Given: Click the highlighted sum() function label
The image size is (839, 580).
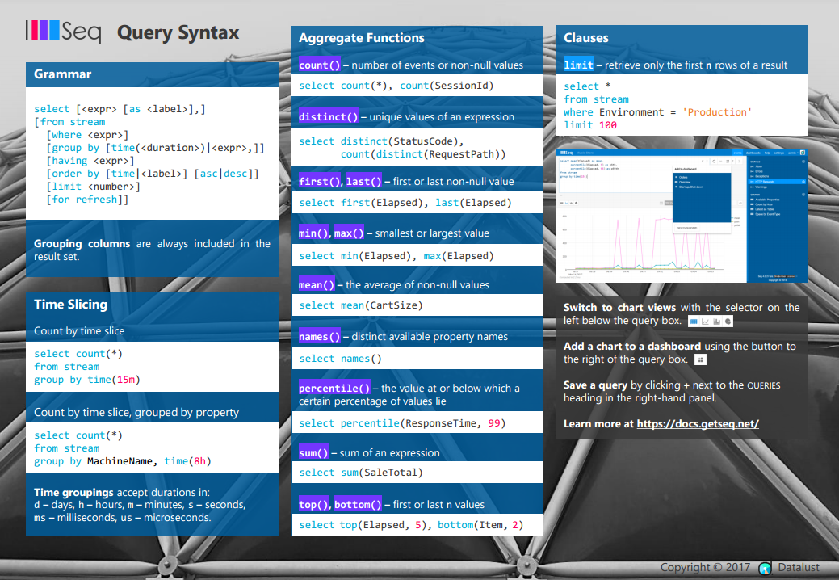Looking at the screenshot, I should point(313,452).
